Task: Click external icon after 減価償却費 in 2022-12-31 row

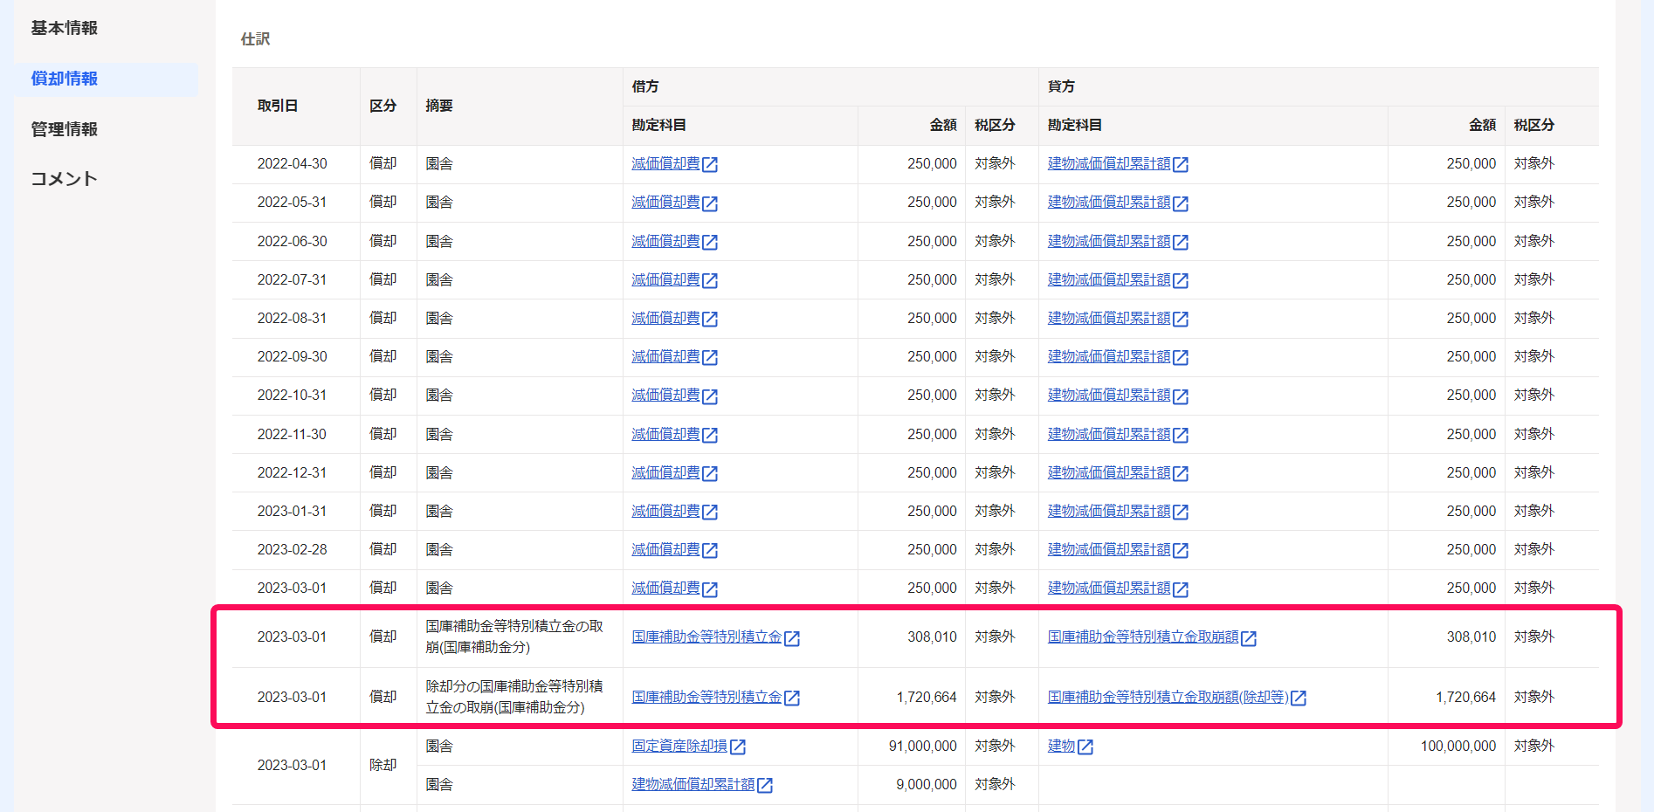Action: pyautogui.click(x=710, y=473)
